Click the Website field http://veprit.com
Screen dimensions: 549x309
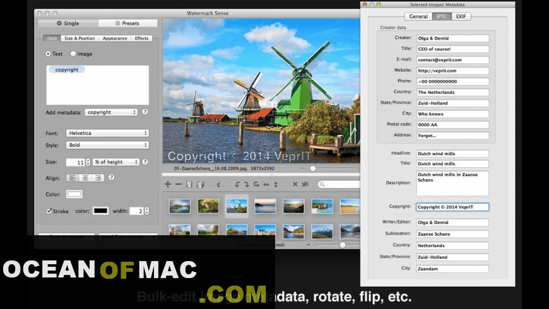coord(452,71)
